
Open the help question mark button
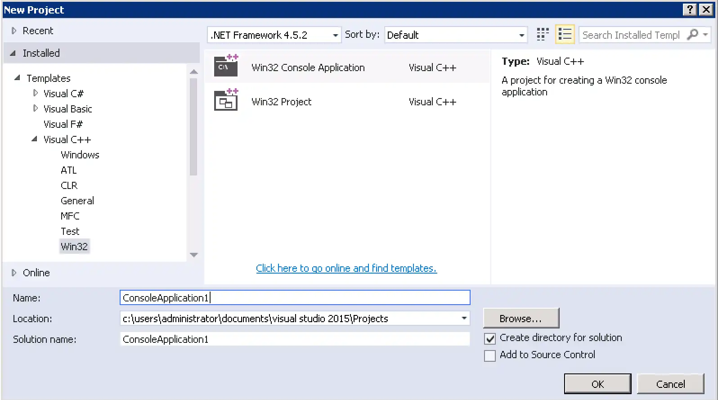click(x=689, y=10)
